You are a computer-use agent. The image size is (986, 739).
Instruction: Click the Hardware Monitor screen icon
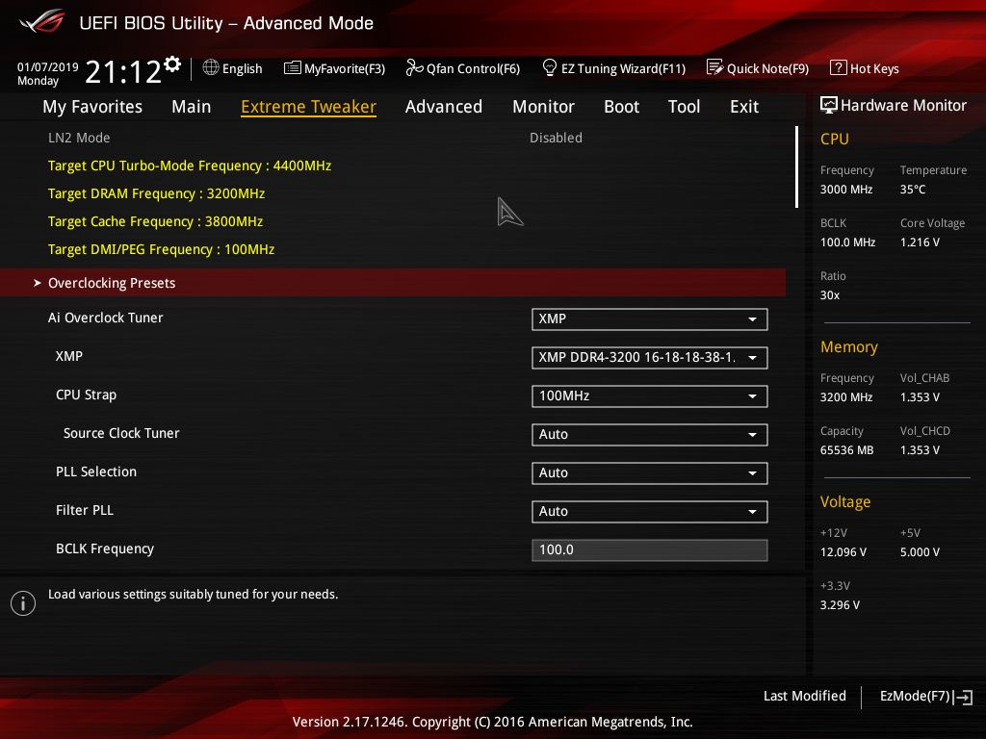click(x=829, y=105)
